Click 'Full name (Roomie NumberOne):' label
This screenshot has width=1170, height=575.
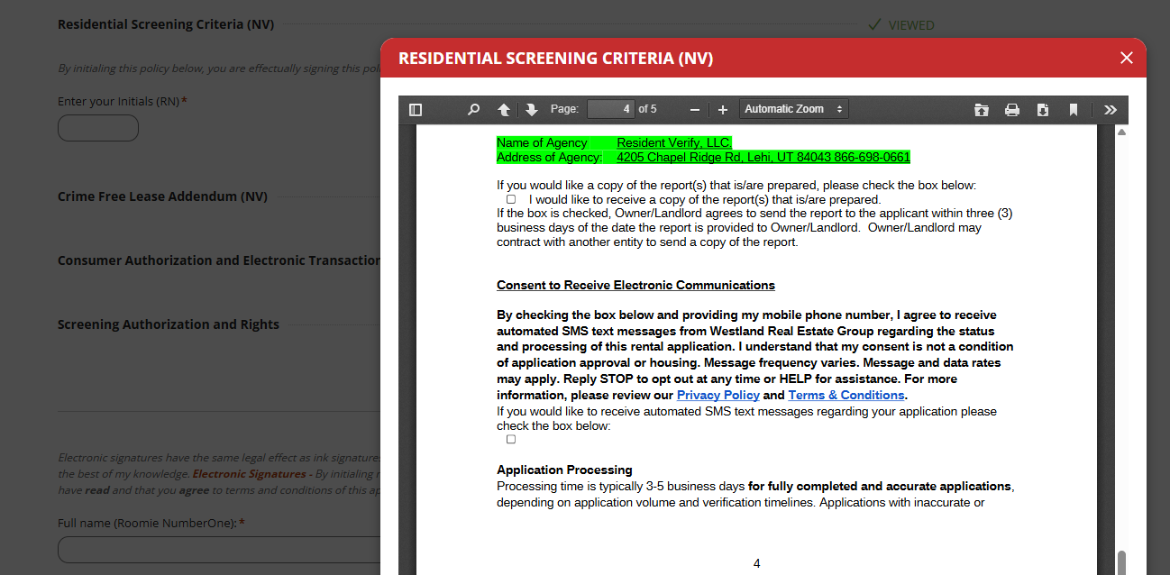click(151, 523)
